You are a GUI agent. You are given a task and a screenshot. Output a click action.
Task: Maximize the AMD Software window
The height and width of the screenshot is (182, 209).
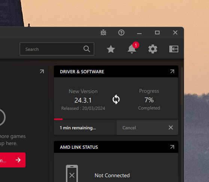[157, 33]
